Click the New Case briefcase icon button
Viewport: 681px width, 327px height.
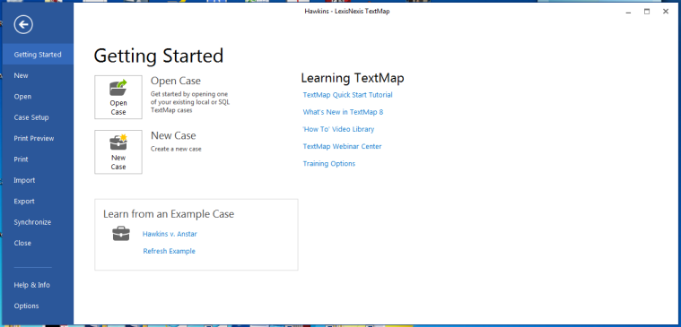click(118, 151)
